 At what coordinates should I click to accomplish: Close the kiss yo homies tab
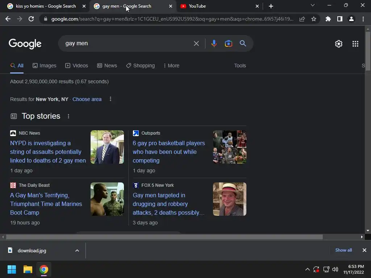(x=84, y=6)
